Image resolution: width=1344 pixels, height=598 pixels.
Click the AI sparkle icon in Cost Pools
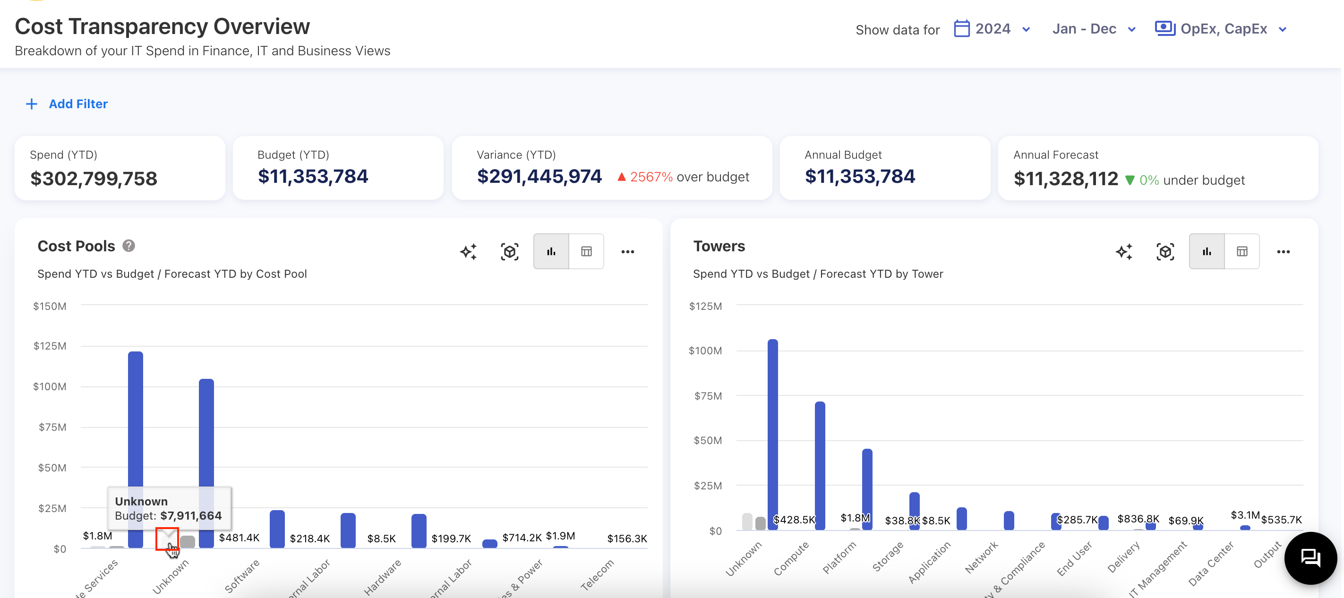coord(468,251)
